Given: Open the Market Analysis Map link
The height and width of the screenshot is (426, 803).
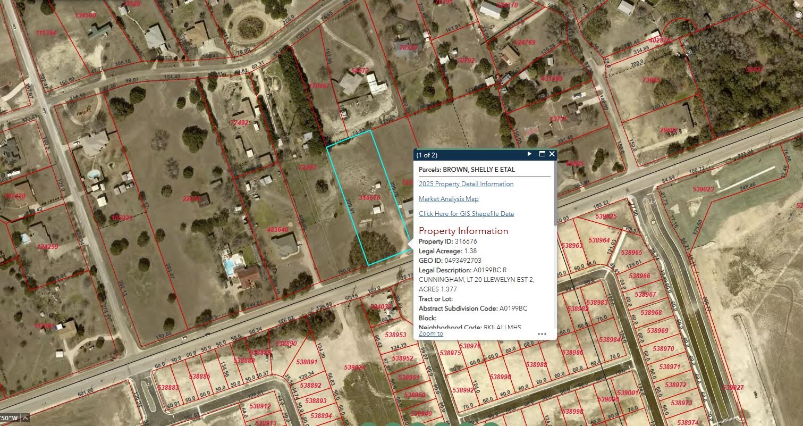Looking at the screenshot, I should tap(448, 199).
